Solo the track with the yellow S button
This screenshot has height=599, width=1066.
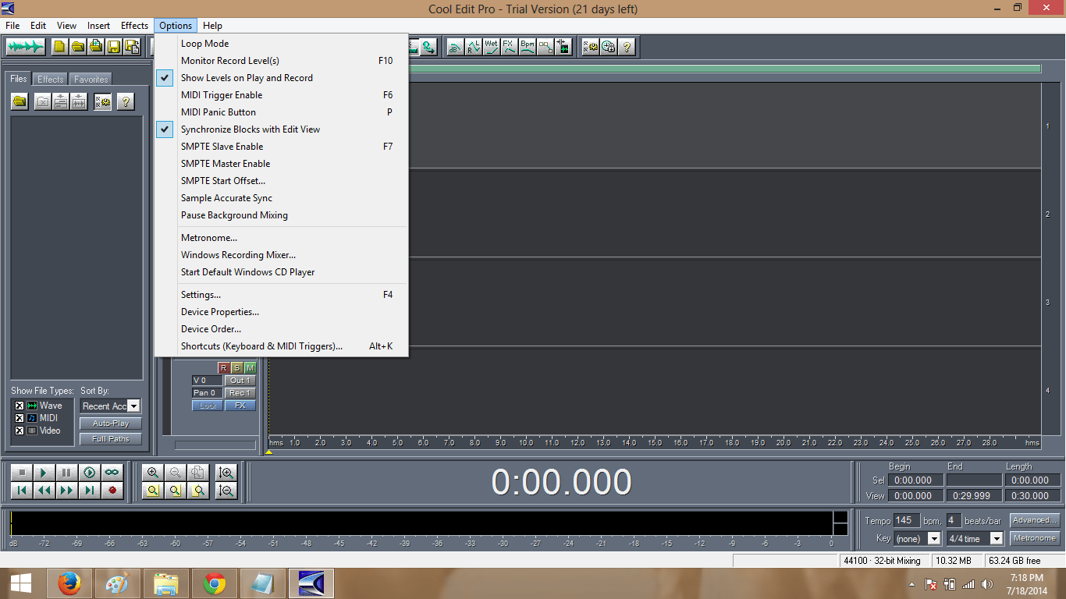pyautogui.click(x=237, y=367)
